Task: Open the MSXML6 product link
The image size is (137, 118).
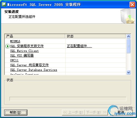Action: (x=15, y=41)
